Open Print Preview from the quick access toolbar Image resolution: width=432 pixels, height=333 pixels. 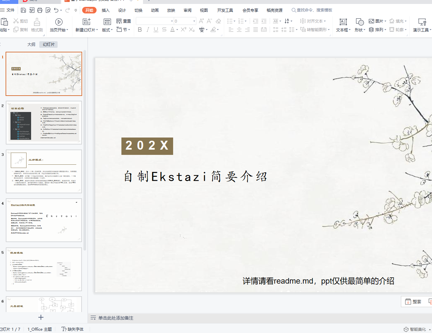(x=48, y=10)
